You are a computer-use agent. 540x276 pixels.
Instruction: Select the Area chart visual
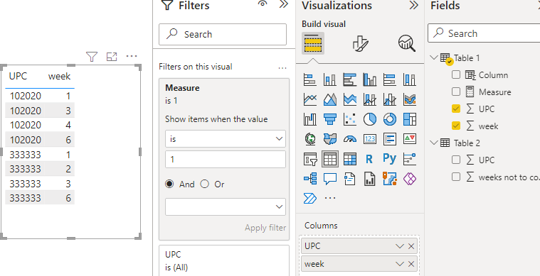tap(330, 99)
